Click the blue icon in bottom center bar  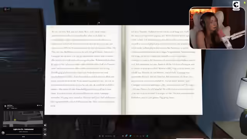click(x=130, y=136)
